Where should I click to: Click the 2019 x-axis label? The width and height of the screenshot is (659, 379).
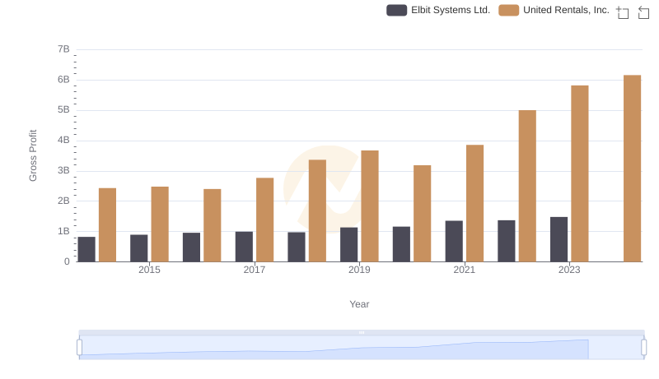(x=359, y=270)
